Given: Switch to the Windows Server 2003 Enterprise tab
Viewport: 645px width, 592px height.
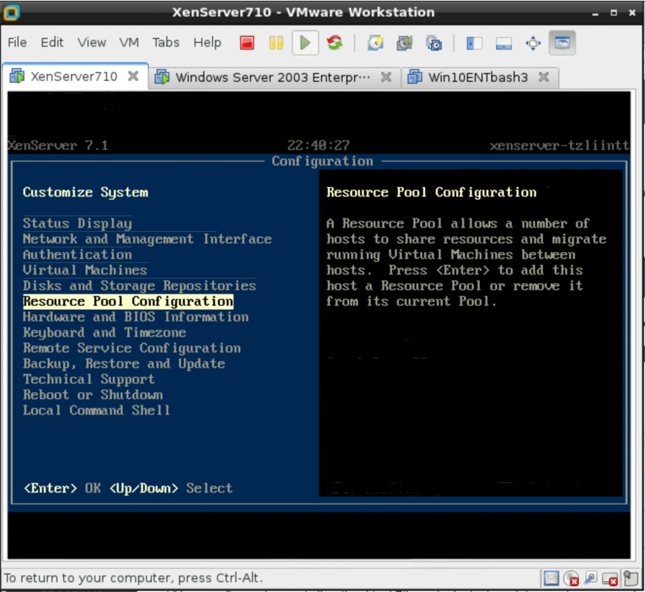Looking at the screenshot, I should [273, 77].
